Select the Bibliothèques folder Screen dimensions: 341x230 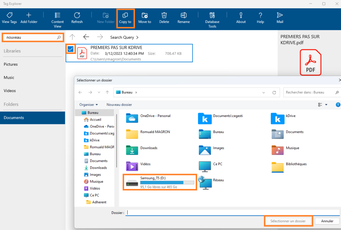(x=289, y=167)
